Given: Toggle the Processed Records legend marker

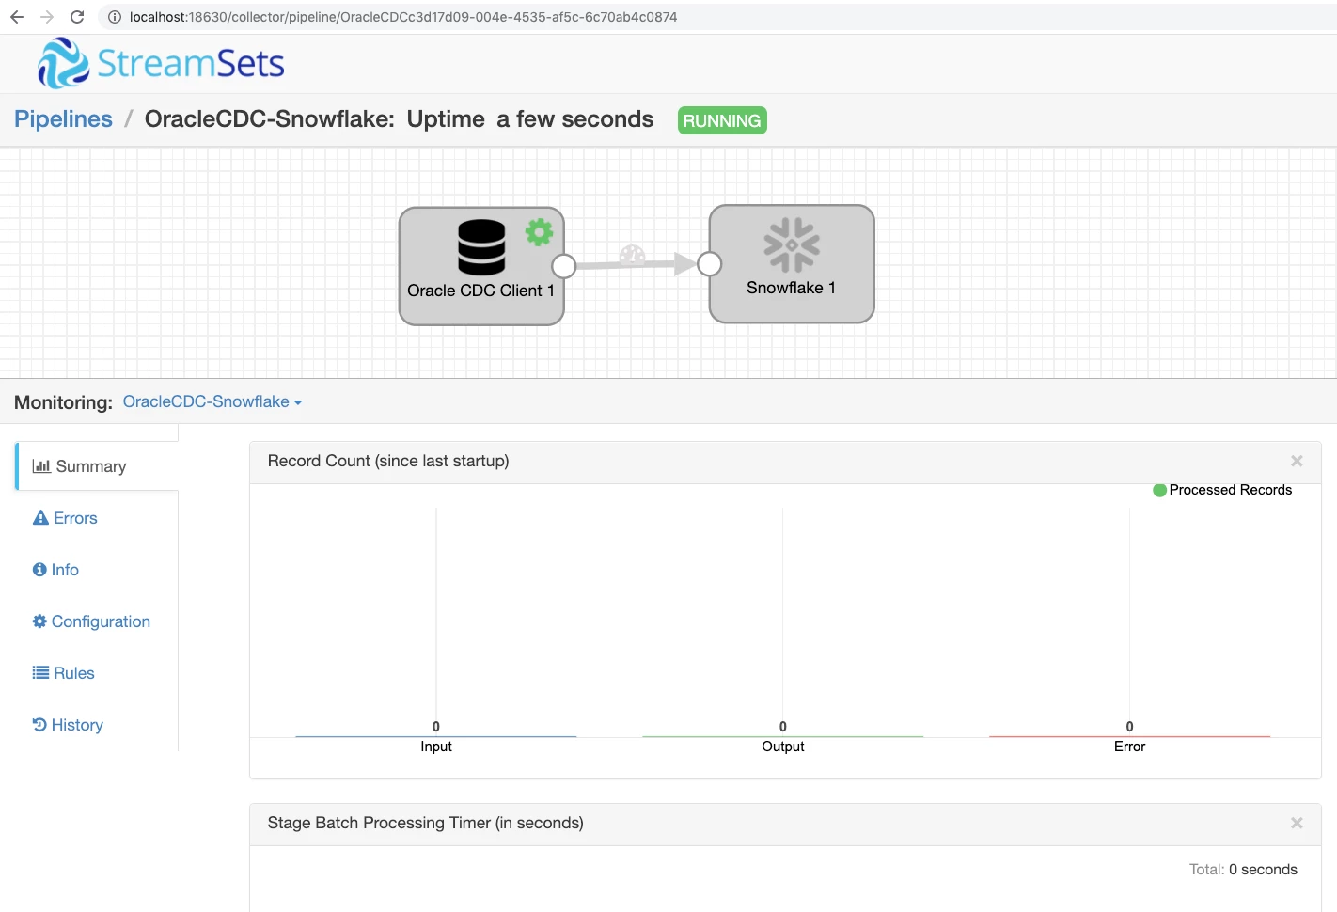Looking at the screenshot, I should coord(1159,490).
